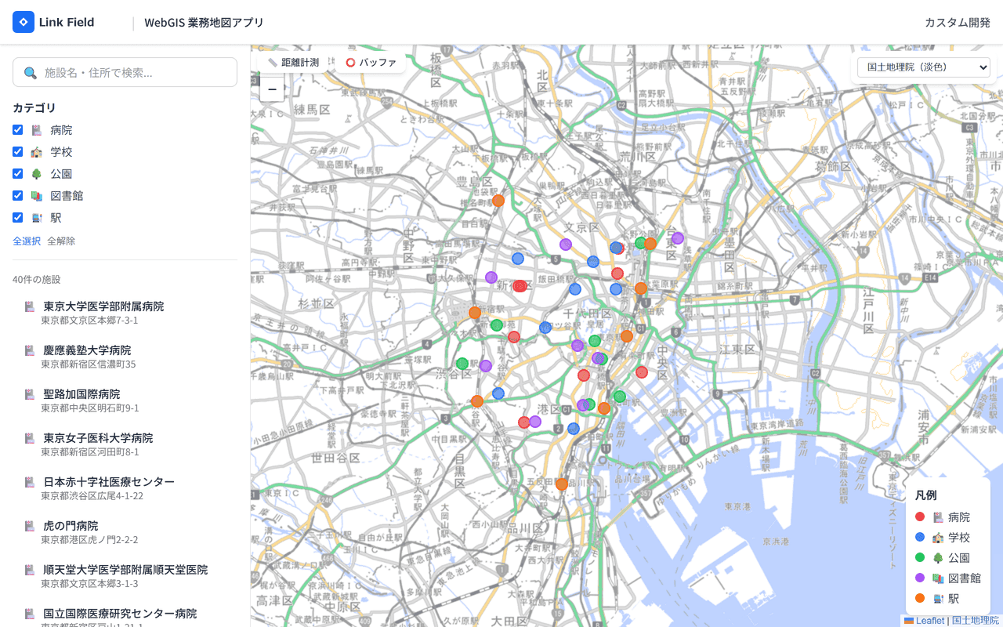Click station train icon beside 駅
Viewport: 1003px width, 627px height.
pyautogui.click(x=36, y=218)
